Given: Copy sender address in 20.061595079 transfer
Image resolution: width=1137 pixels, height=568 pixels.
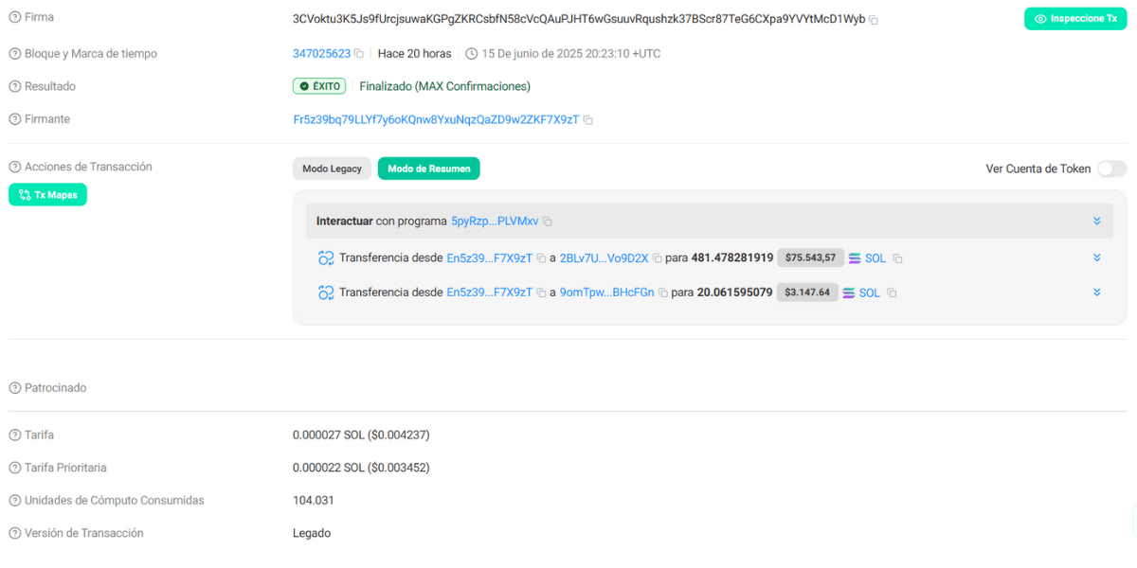Looking at the screenshot, I should click(x=542, y=293).
